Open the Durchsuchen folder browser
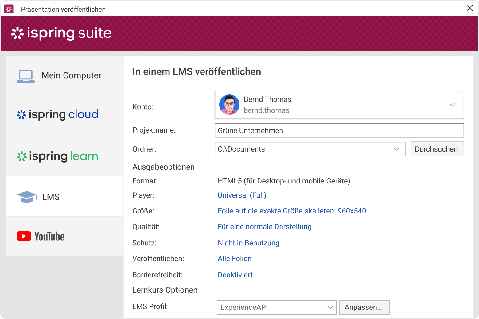 coord(437,149)
